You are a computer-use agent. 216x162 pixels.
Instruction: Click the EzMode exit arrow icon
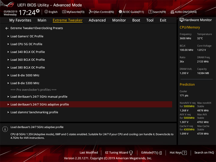click(x=160, y=153)
